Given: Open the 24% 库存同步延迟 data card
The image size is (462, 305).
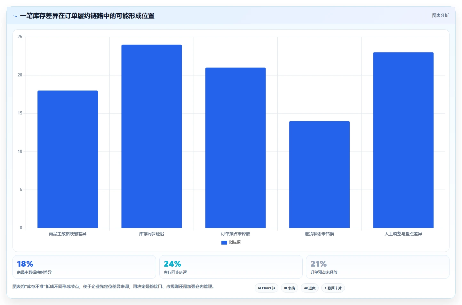Looking at the screenshot, I should click(231, 267).
